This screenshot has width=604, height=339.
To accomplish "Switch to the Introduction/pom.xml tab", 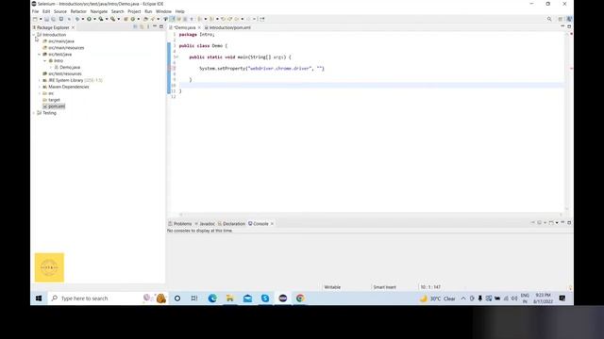I will (x=229, y=27).
